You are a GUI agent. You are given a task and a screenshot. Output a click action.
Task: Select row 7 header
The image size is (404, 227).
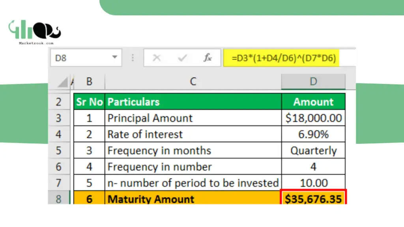point(59,183)
